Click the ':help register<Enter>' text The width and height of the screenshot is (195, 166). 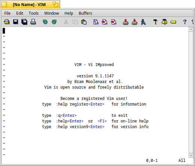tap(80, 104)
